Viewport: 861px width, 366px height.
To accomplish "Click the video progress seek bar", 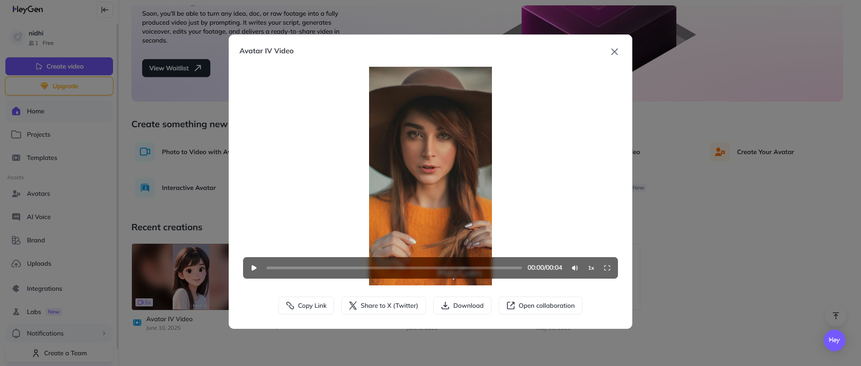I will pos(394,268).
